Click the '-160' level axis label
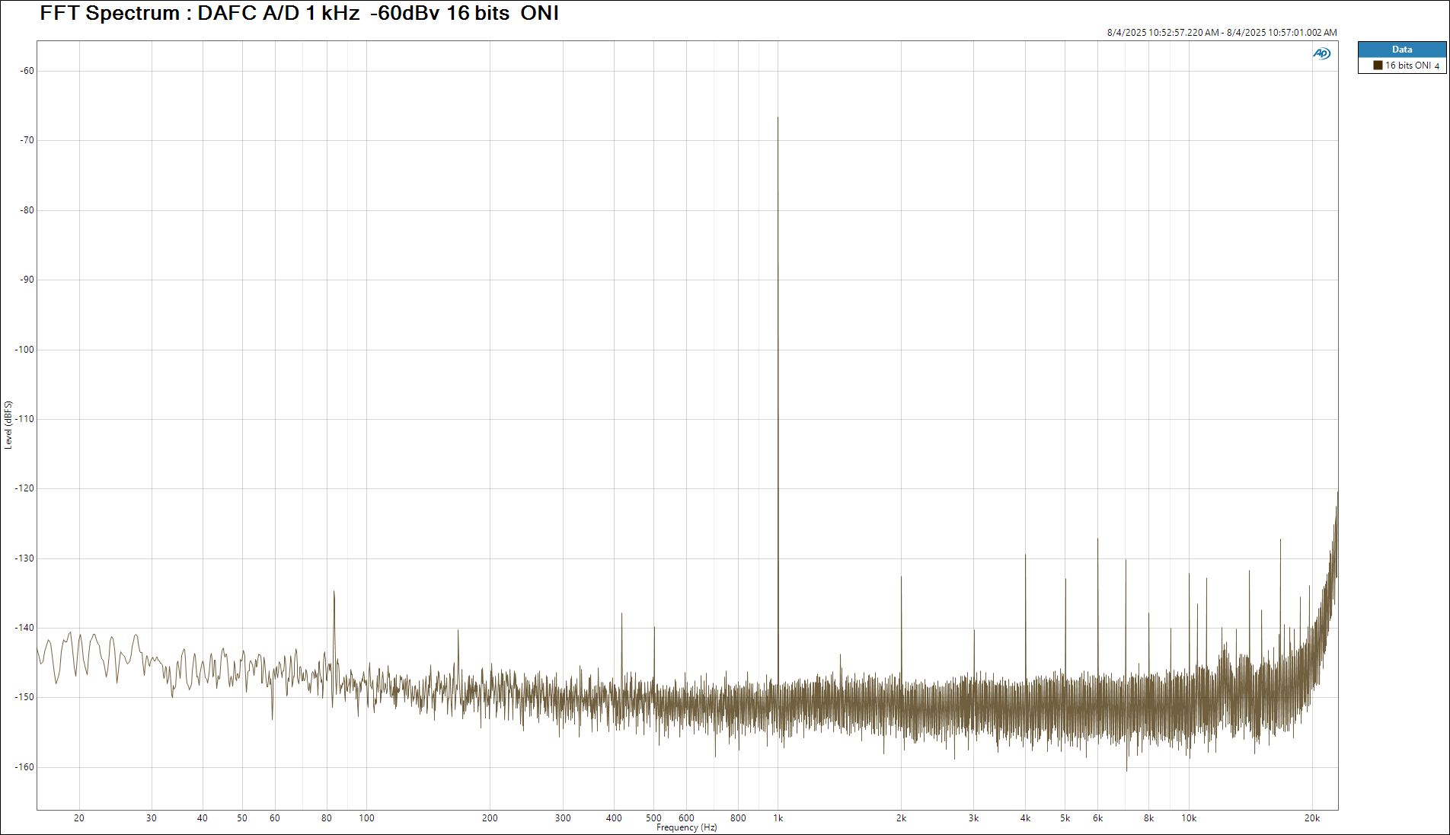This screenshot has height=835, width=1450. 25,767
